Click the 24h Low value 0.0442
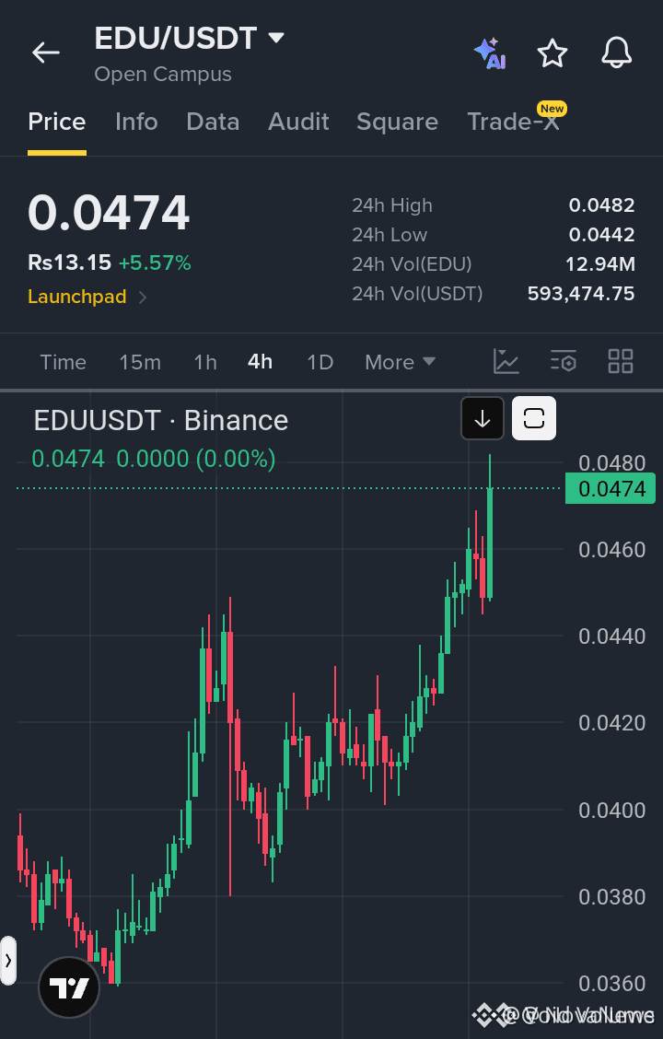Image resolution: width=663 pixels, height=1039 pixels. [601, 235]
